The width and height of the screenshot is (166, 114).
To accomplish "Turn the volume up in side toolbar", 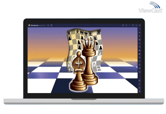I will 140,32.
